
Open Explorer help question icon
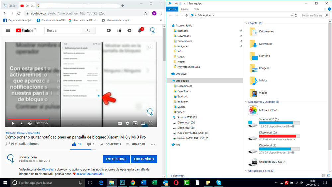329,9
